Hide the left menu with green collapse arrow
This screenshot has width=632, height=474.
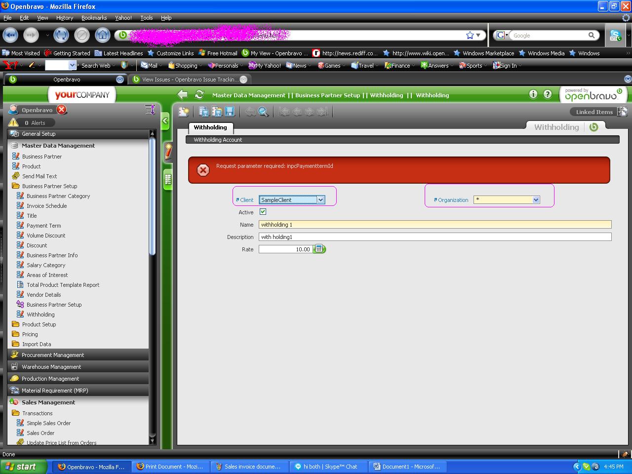click(165, 121)
